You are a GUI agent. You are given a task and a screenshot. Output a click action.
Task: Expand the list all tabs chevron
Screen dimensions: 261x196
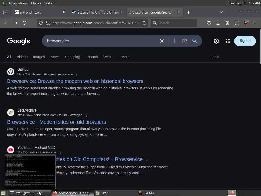click(x=221, y=12)
